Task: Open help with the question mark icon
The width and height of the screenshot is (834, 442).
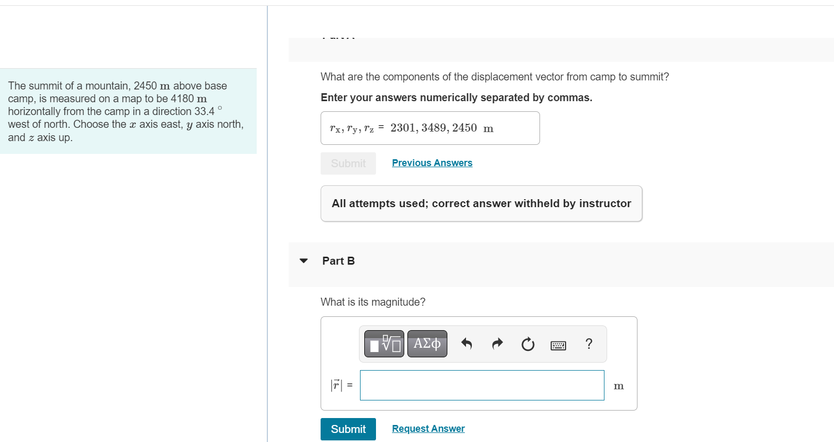Action: tap(588, 344)
